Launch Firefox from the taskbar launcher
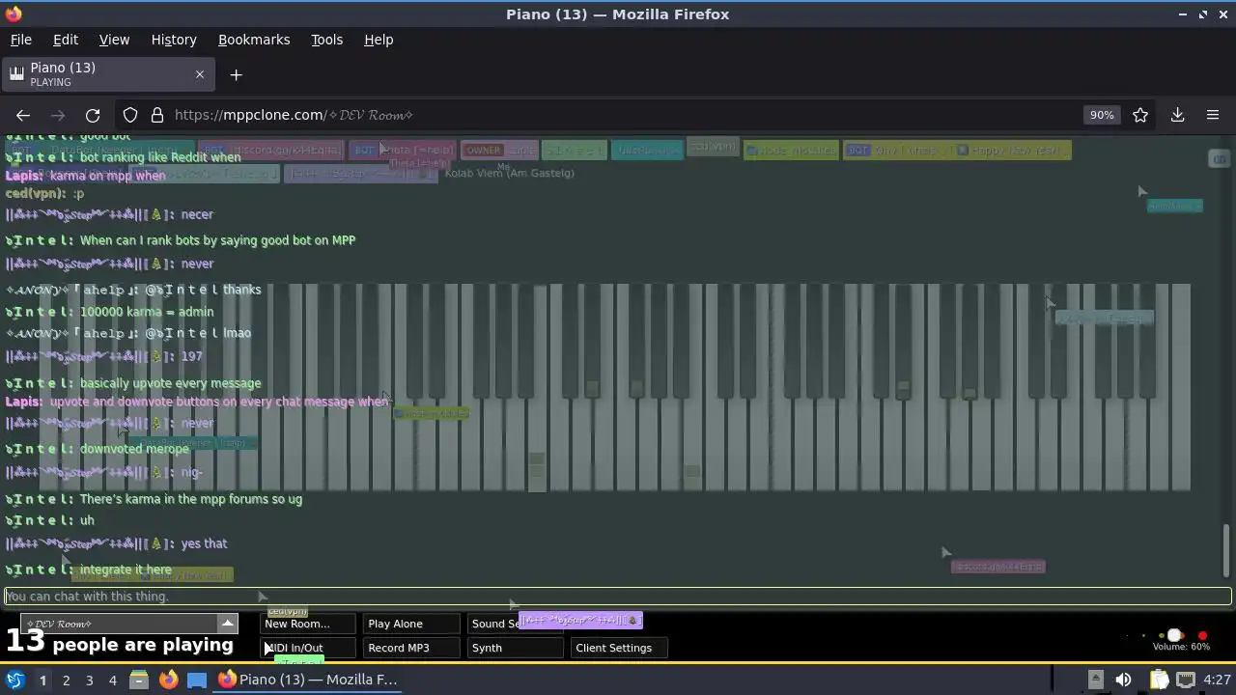1236x695 pixels. 168,680
